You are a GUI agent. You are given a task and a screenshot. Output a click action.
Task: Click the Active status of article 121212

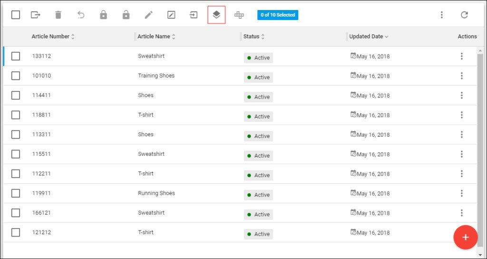(x=258, y=234)
